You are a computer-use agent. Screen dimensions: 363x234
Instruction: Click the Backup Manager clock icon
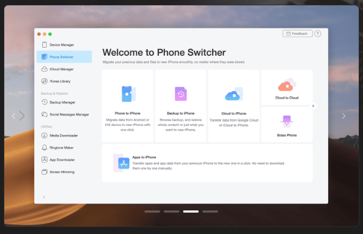coord(45,102)
